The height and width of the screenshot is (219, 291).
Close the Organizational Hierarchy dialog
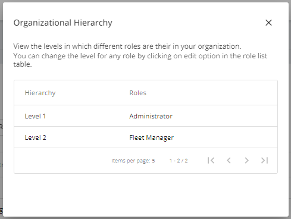[268, 23]
